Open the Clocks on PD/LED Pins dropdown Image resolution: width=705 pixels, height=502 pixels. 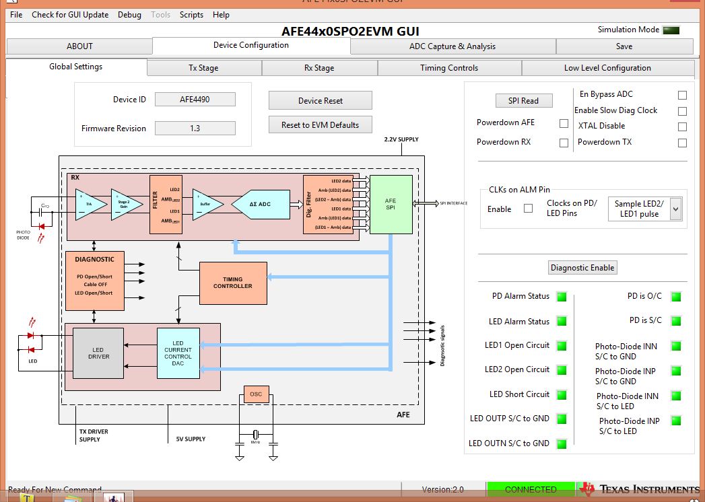coord(645,209)
